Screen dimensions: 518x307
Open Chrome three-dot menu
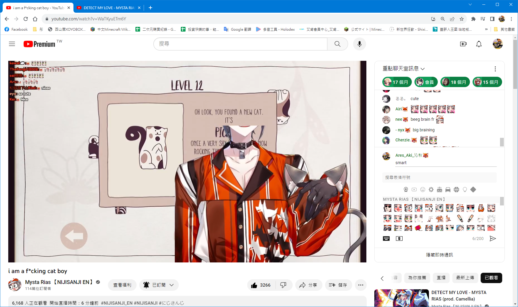click(x=512, y=19)
